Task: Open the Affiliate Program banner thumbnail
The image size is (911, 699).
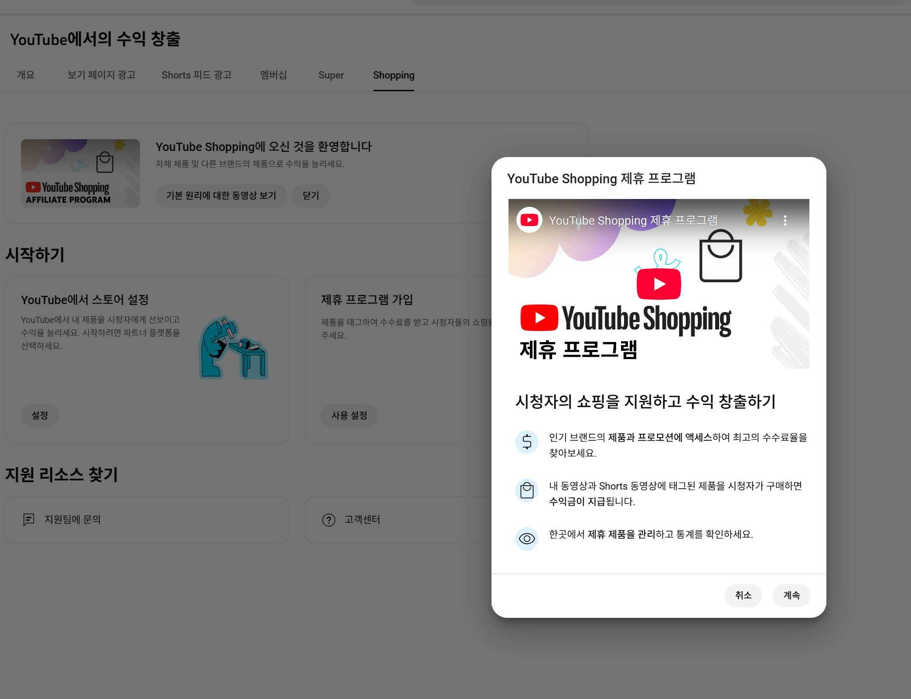Action: tap(80, 173)
